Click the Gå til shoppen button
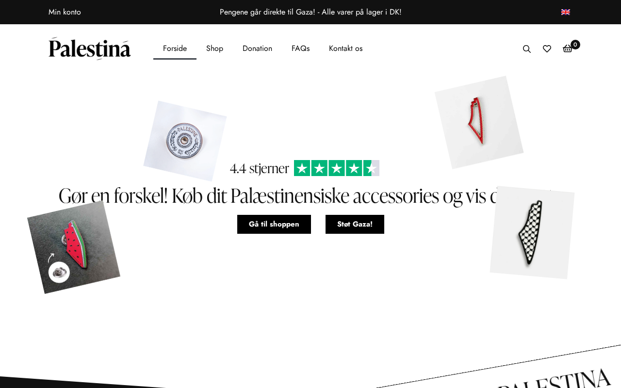This screenshot has height=388, width=621. [274, 224]
